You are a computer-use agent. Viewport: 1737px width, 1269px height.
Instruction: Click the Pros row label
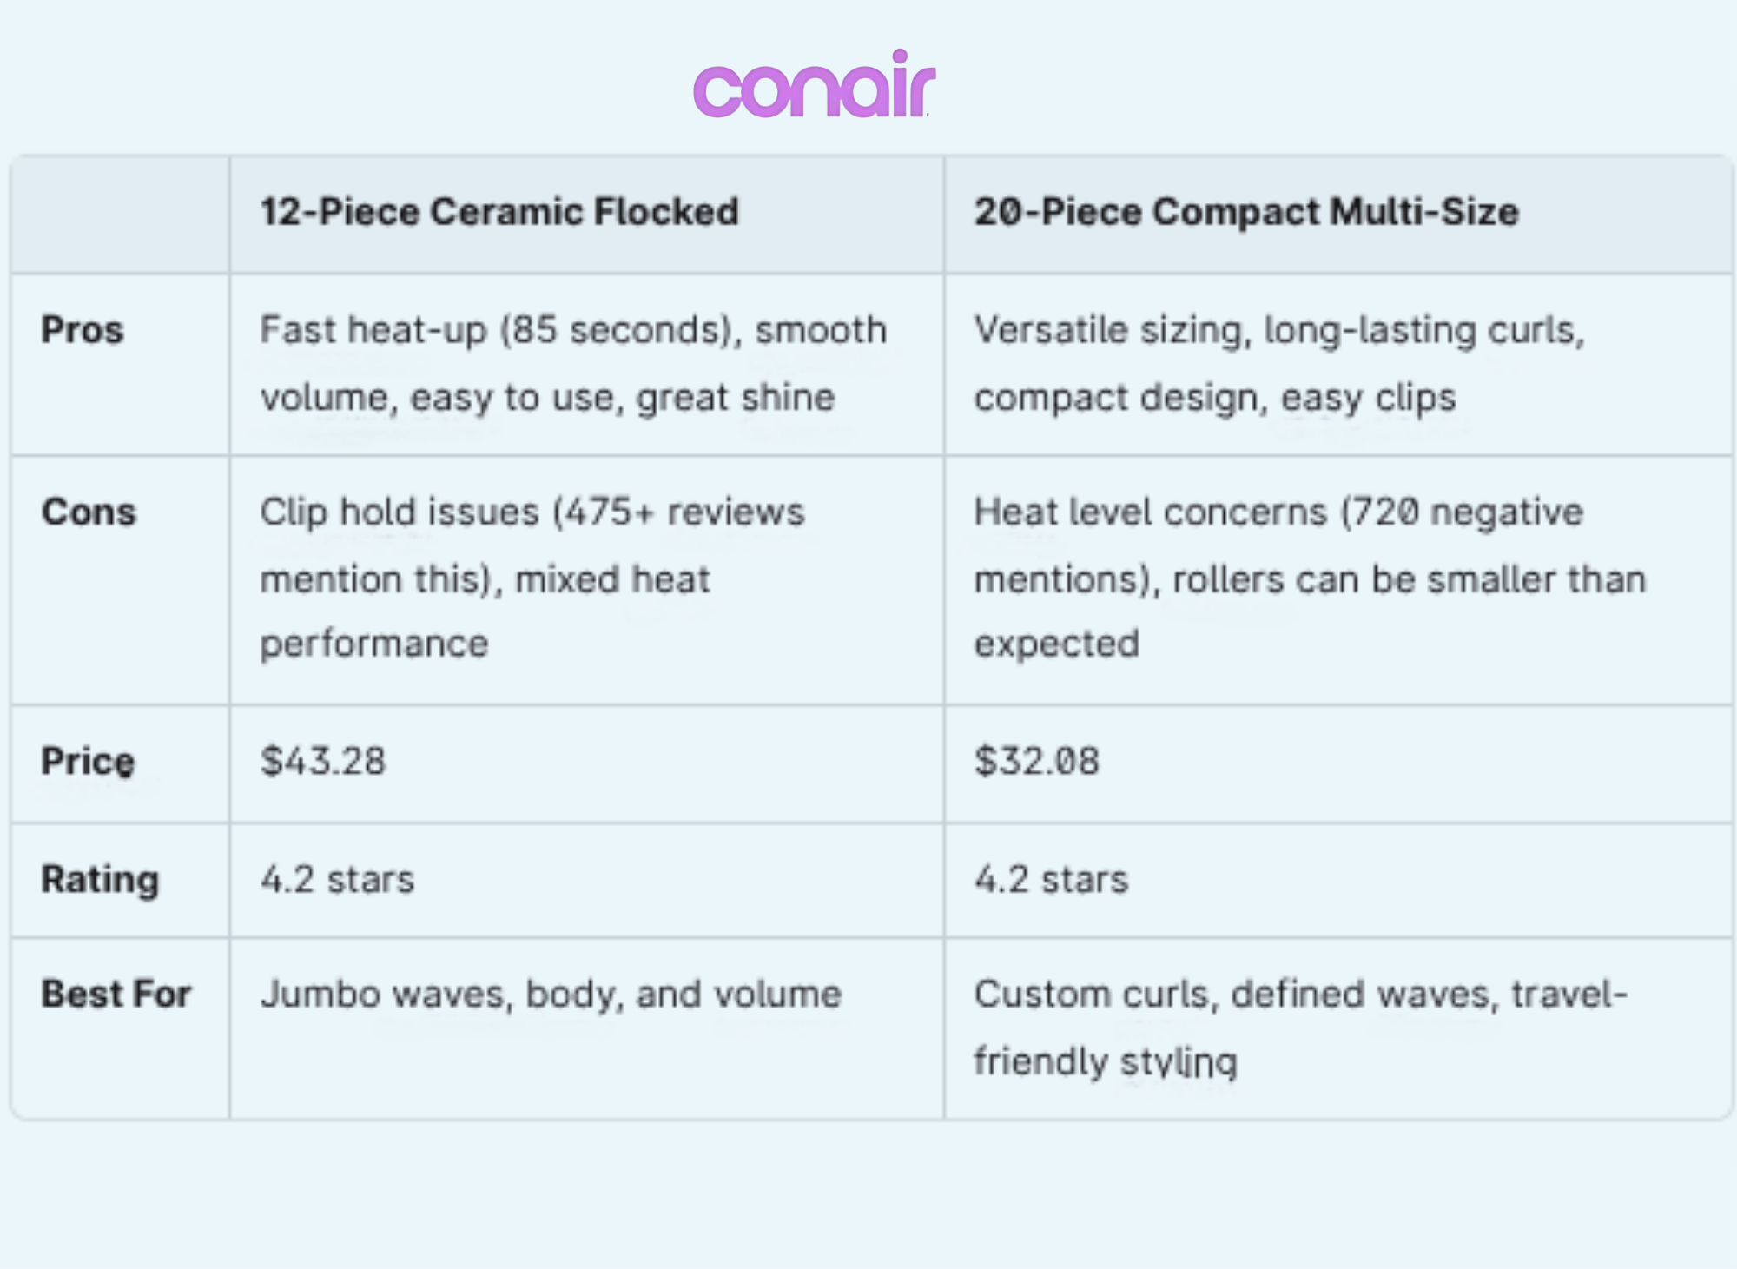(x=83, y=330)
